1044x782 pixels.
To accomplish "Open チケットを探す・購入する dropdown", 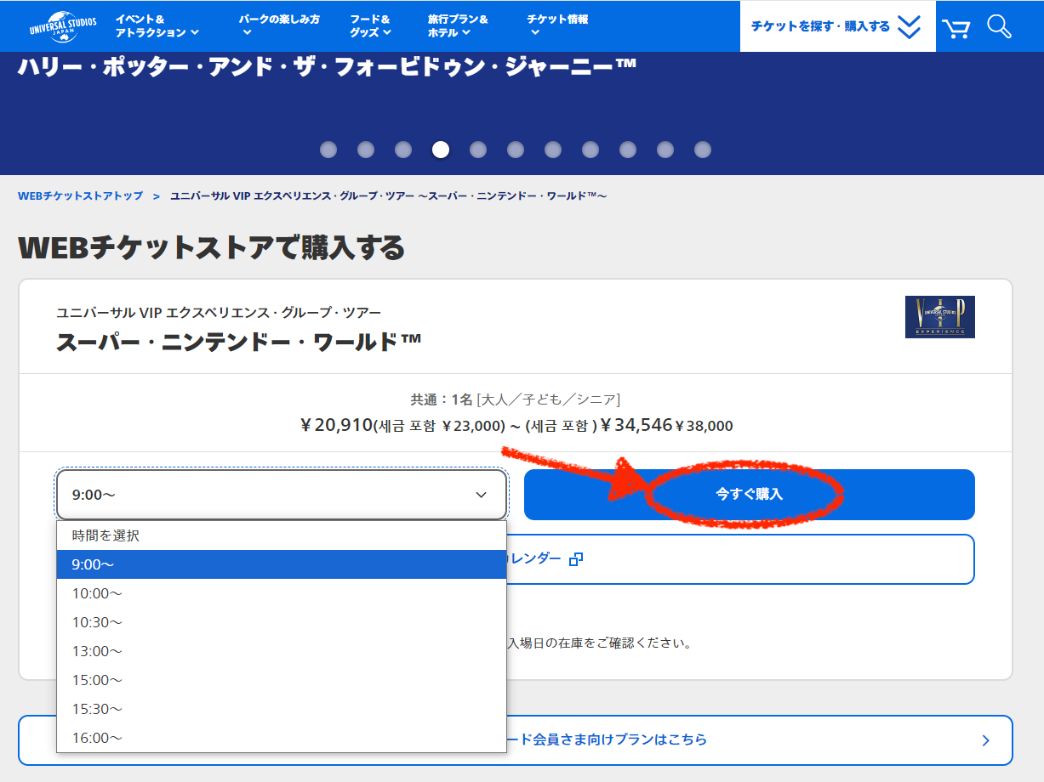I will [x=837, y=26].
